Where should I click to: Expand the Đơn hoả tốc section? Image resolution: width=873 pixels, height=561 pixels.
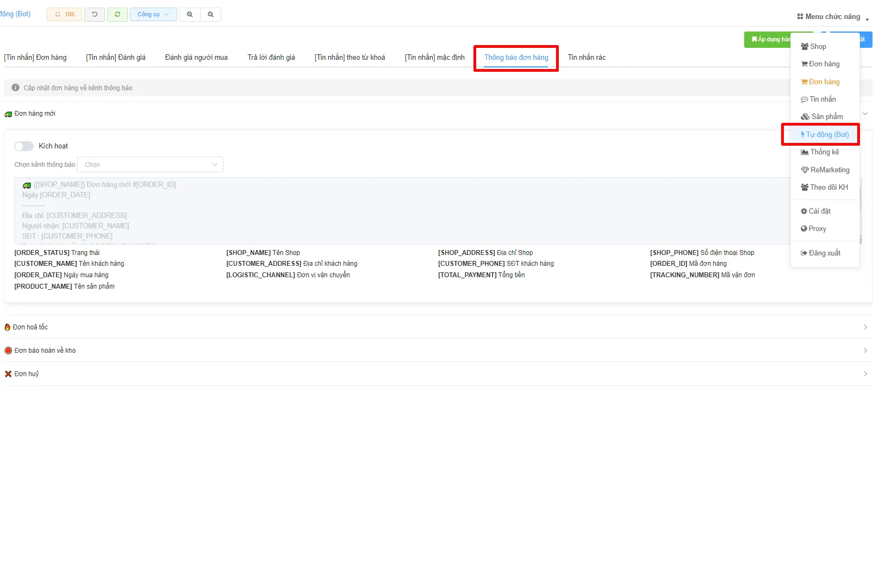pyautogui.click(x=438, y=327)
